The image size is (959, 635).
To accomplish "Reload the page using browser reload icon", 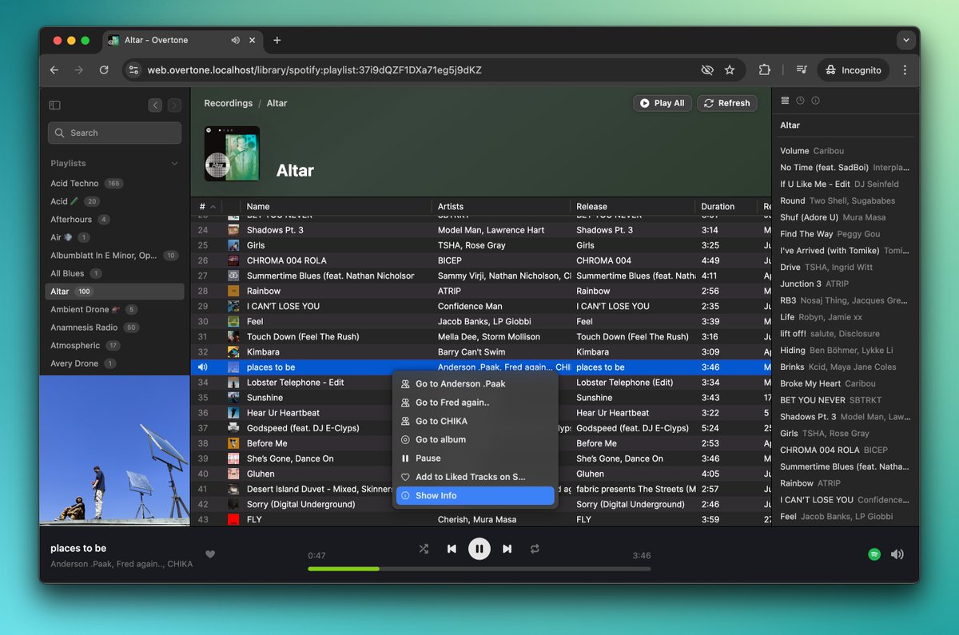I will click(104, 70).
